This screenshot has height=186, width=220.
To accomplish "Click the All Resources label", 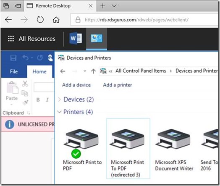I will coord(37,39).
